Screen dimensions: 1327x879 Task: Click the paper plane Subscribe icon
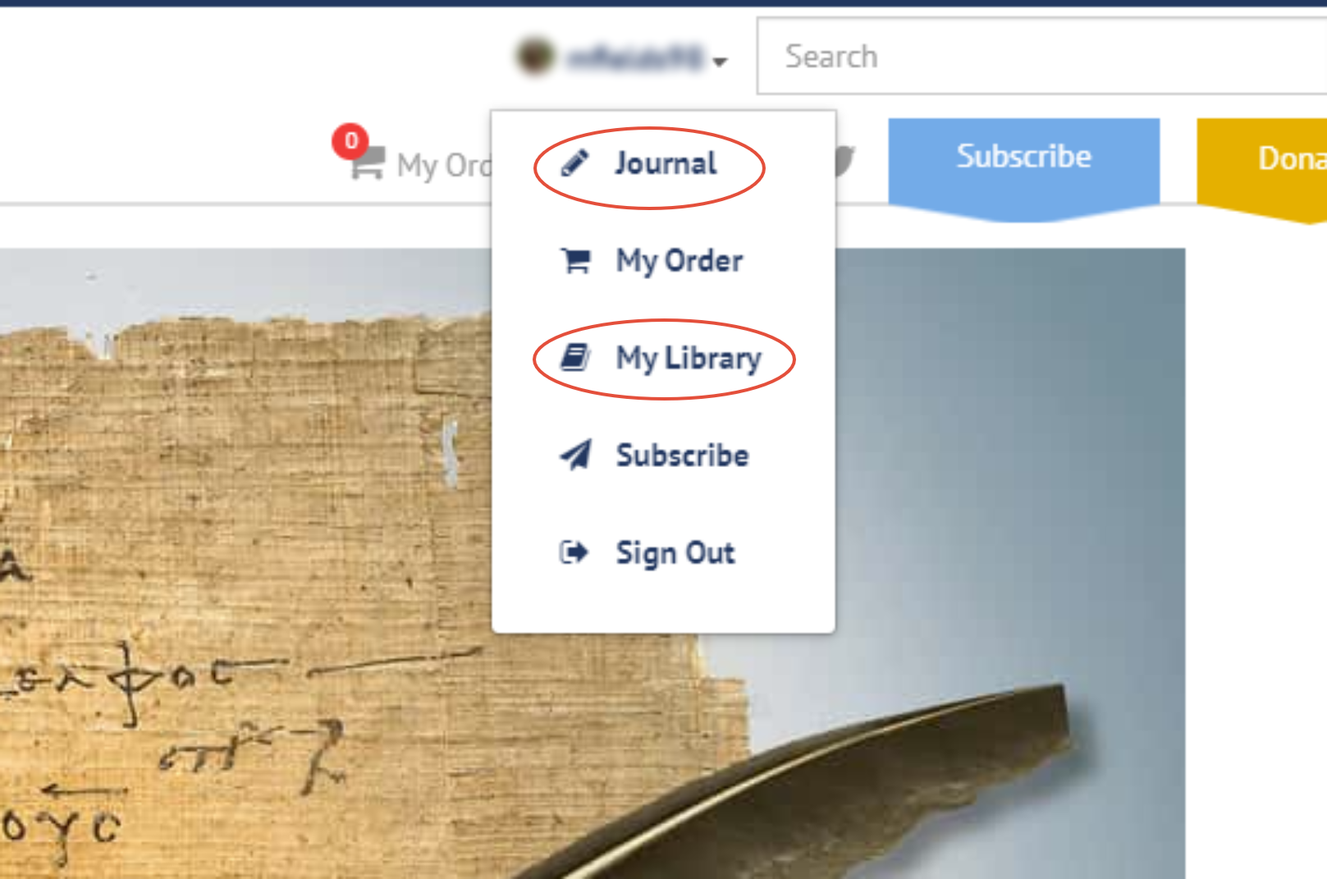click(x=575, y=455)
